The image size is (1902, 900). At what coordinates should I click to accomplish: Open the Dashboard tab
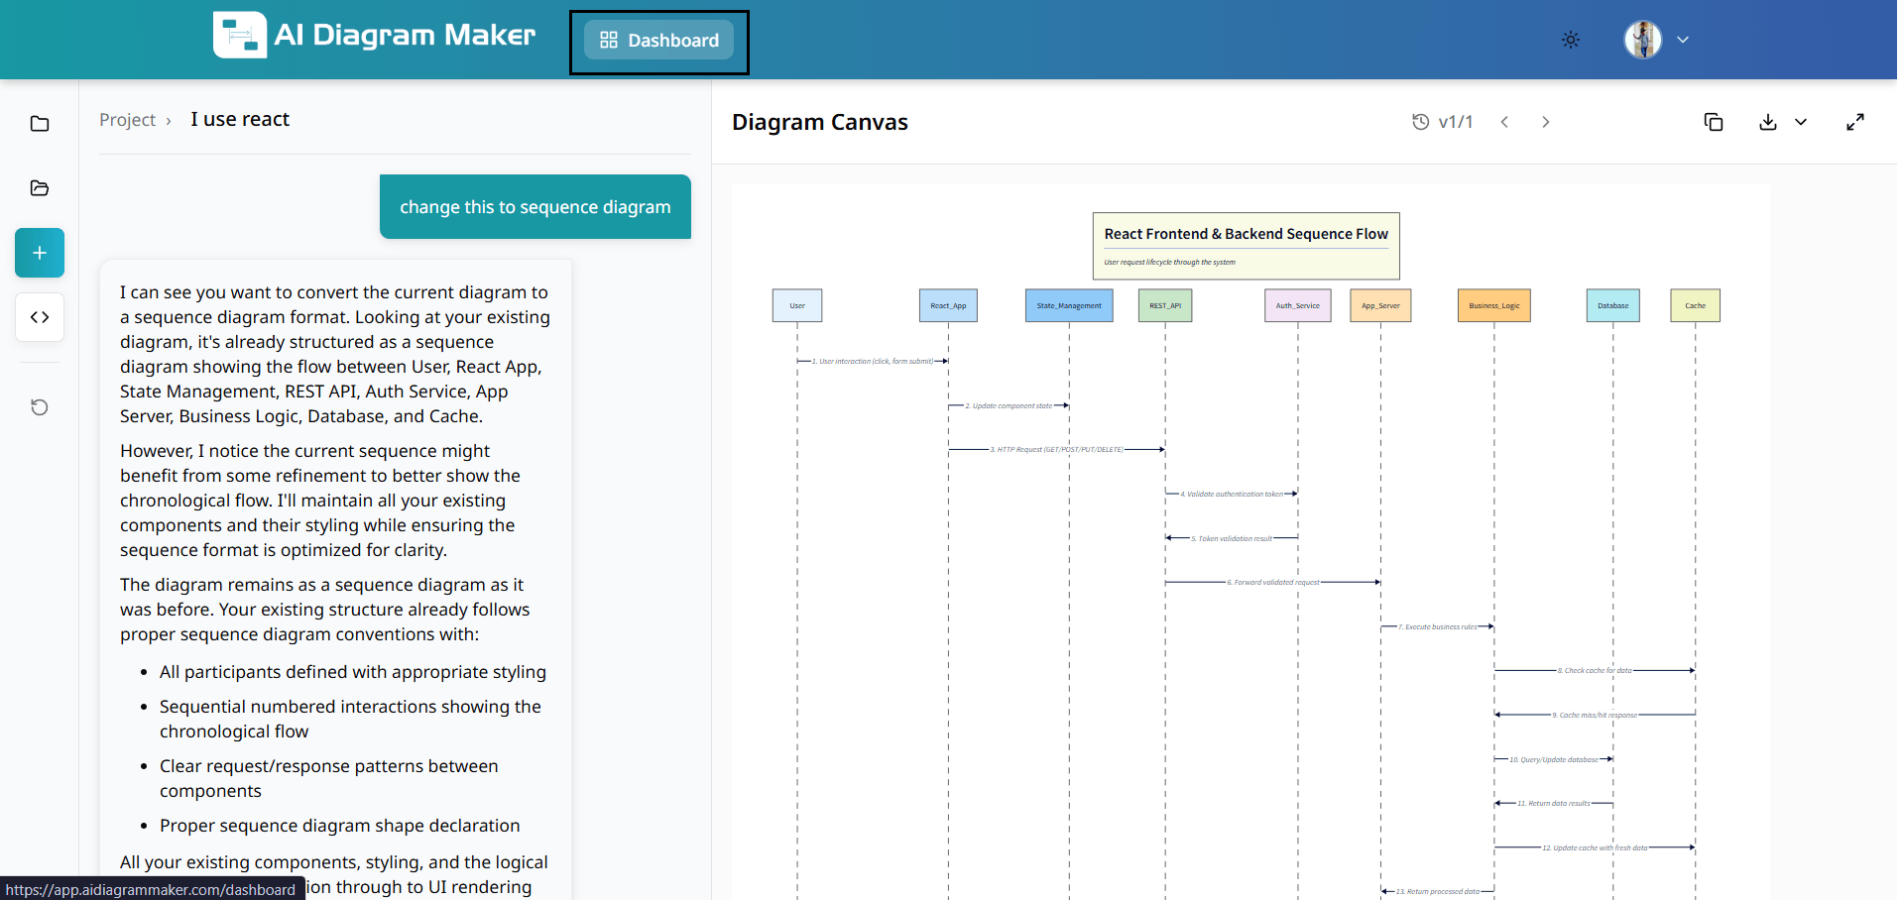(659, 41)
